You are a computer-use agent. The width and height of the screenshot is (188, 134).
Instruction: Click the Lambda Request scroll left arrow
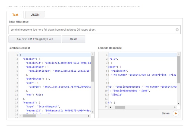click(x=20, y=116)
